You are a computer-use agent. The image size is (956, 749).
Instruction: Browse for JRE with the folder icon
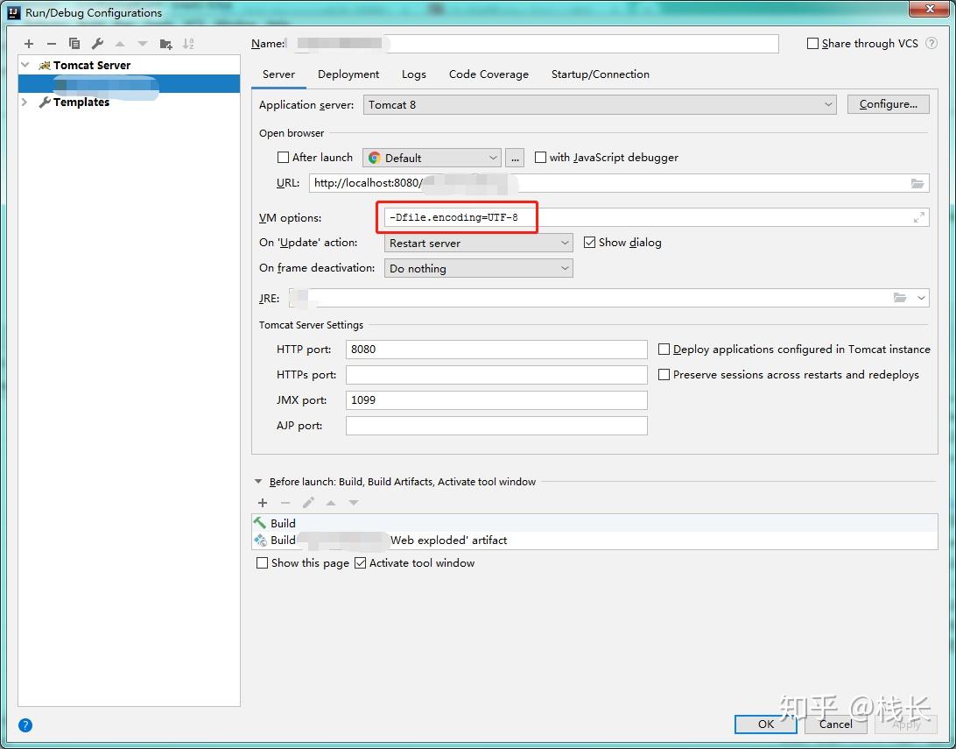900,298
